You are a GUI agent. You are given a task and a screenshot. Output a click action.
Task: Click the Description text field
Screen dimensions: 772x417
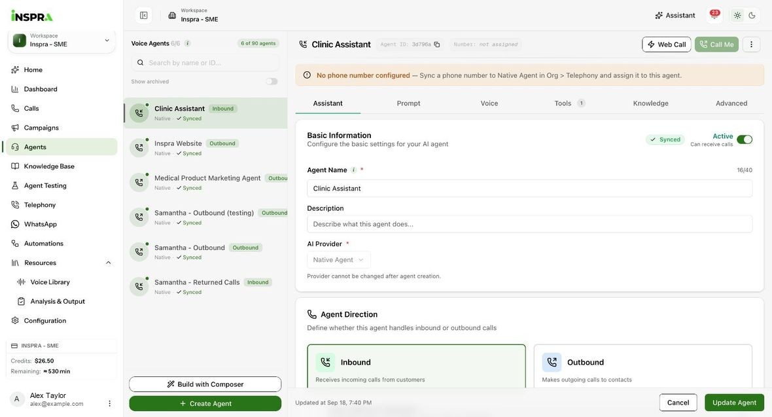(x=529, y=225)
